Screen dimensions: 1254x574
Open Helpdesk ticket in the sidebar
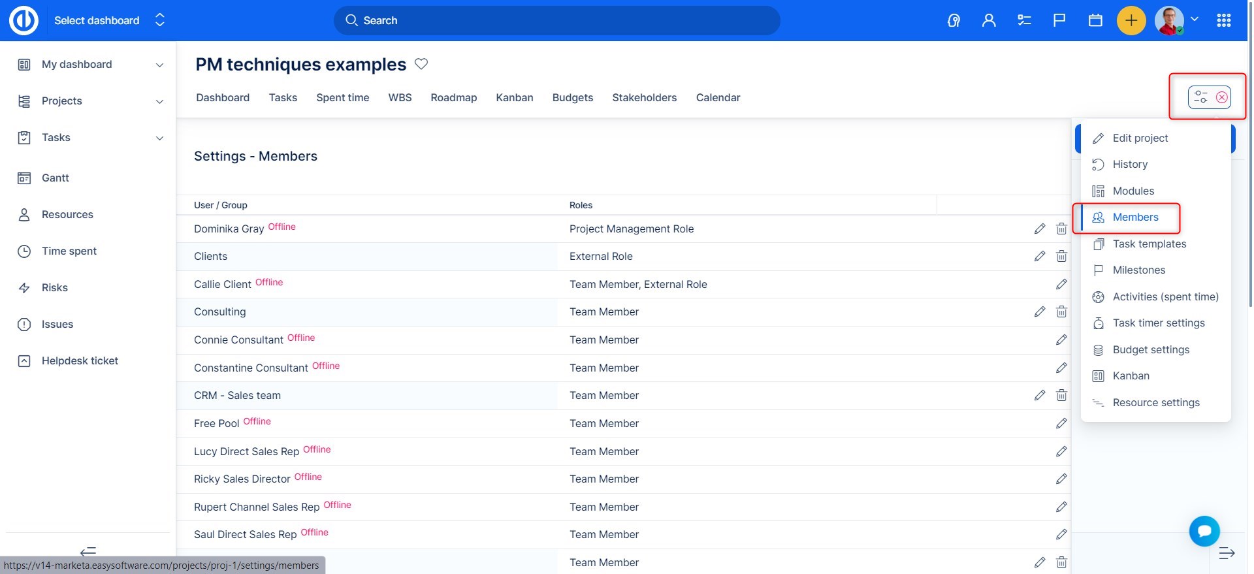point(80,360)
